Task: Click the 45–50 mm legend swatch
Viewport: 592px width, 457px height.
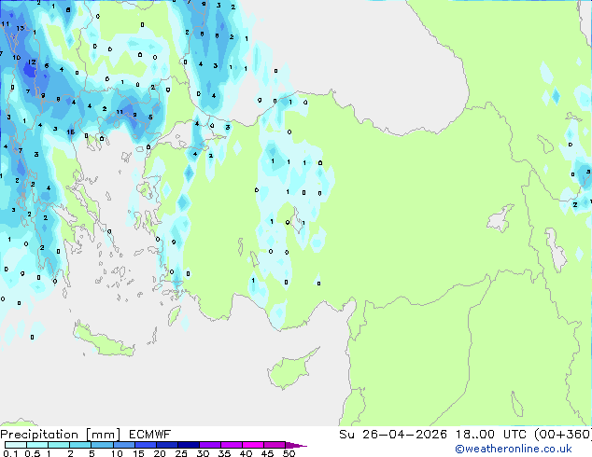Action: pyautogui.click(x=275, y=445)
